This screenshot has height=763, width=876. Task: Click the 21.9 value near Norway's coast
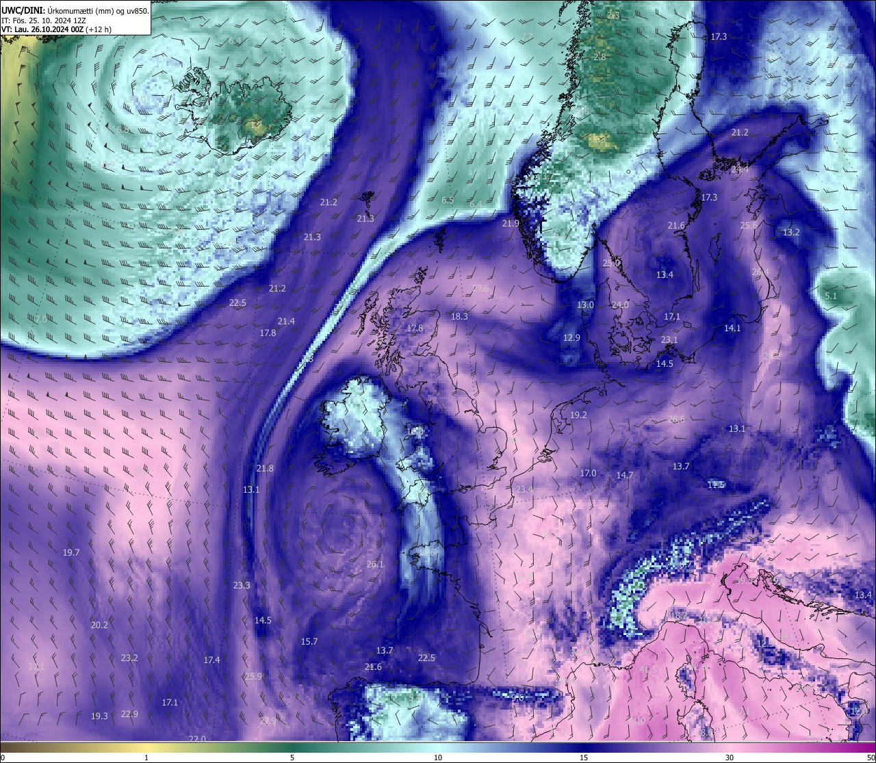(511, 223)
